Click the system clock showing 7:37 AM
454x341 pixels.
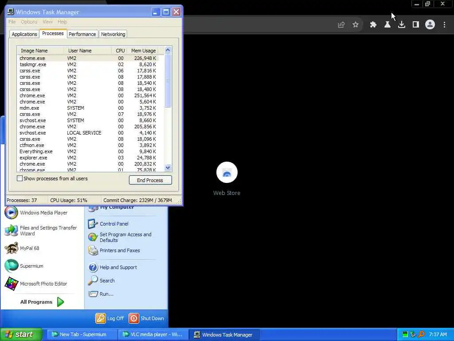[438, 334]
